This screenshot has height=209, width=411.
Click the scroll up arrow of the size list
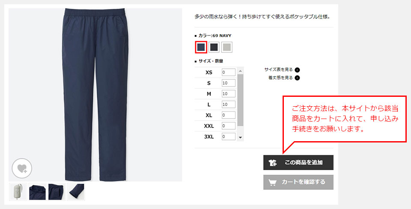(x=240, y=71)
